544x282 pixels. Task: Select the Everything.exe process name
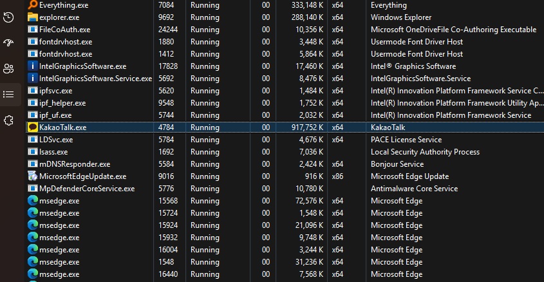pyautogui.click(x=64, y=5)
